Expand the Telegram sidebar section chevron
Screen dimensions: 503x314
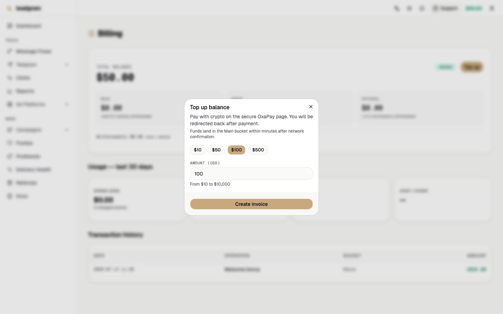[67, 65]
